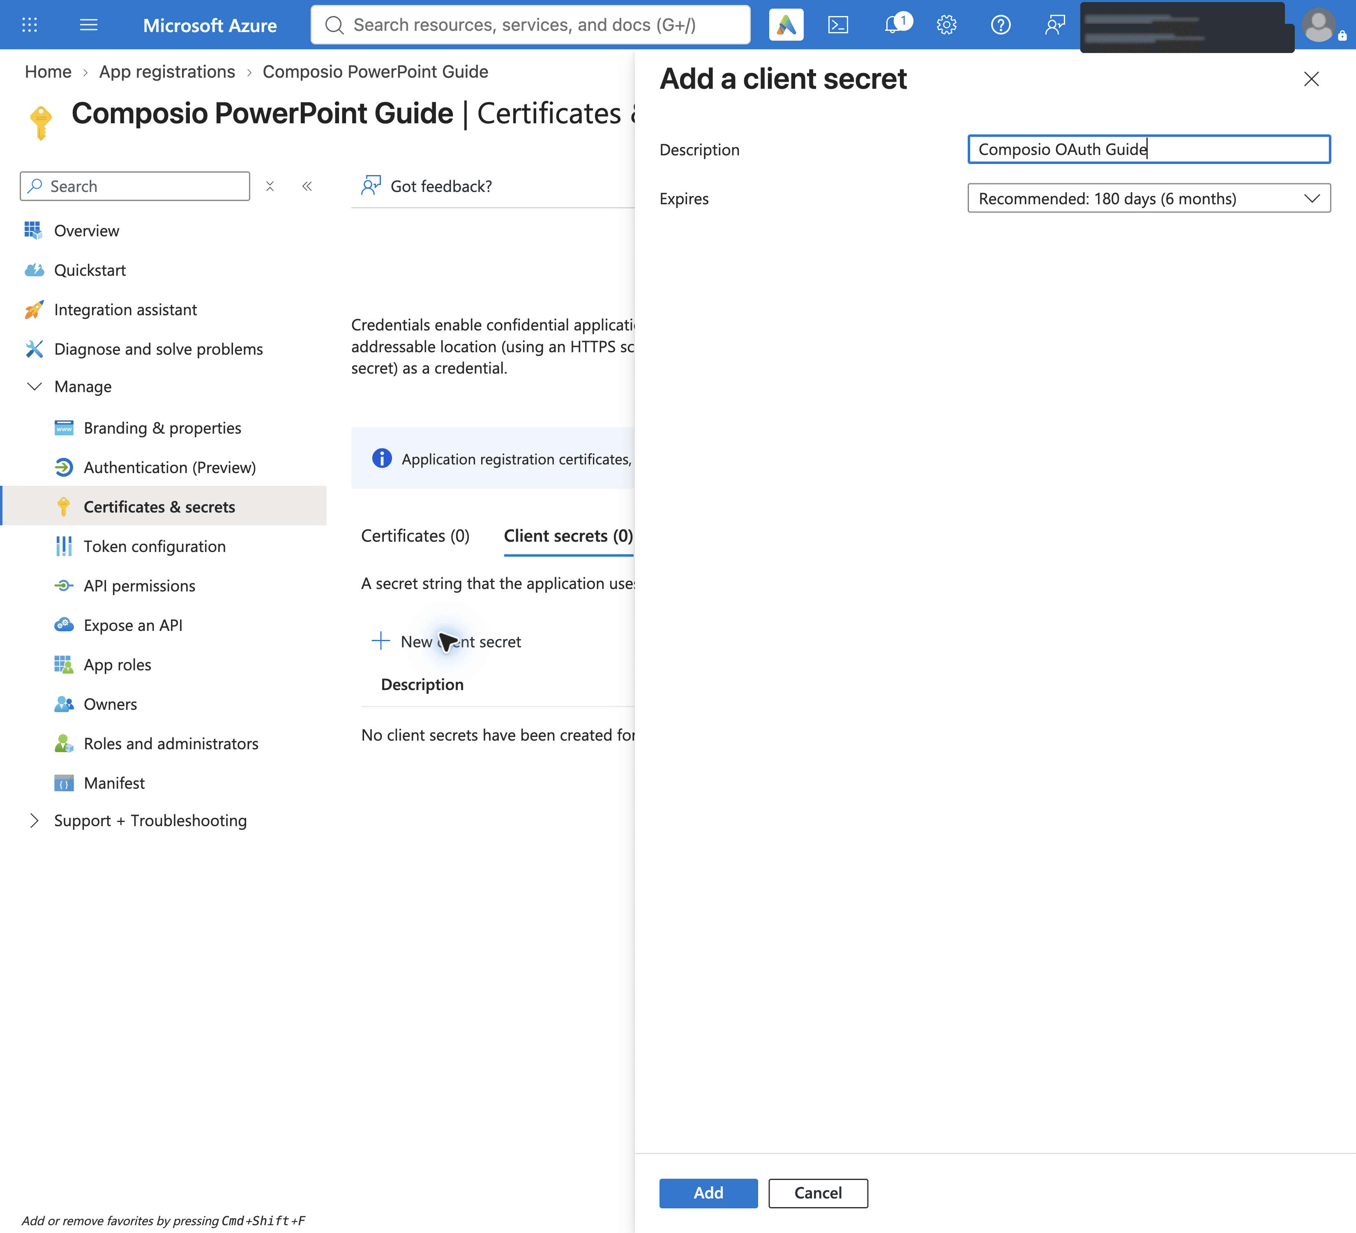The height and width of the screenshot is (1233, 1356).
Task: Launch Cloud Shell from the top bar
Action: click(838, 25)
